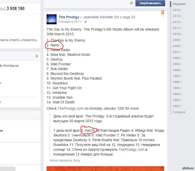
Task: Expand the left panel chevron arrow
Action: point(37,56)
